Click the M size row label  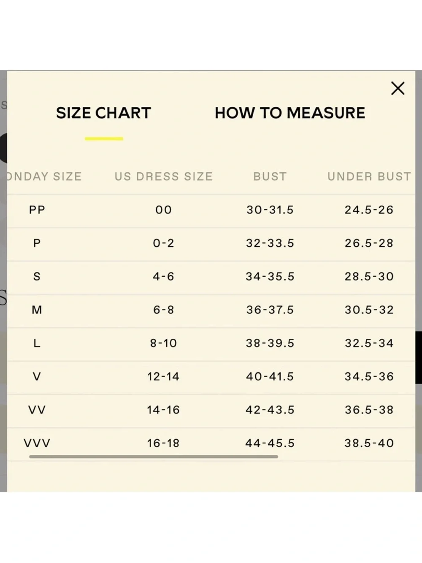pos(37,310)
